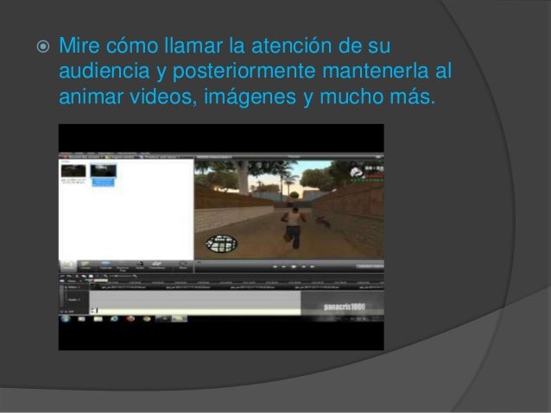
Task: Select the first clip thumbnail in Clip Bin
Action: [73, 171]
